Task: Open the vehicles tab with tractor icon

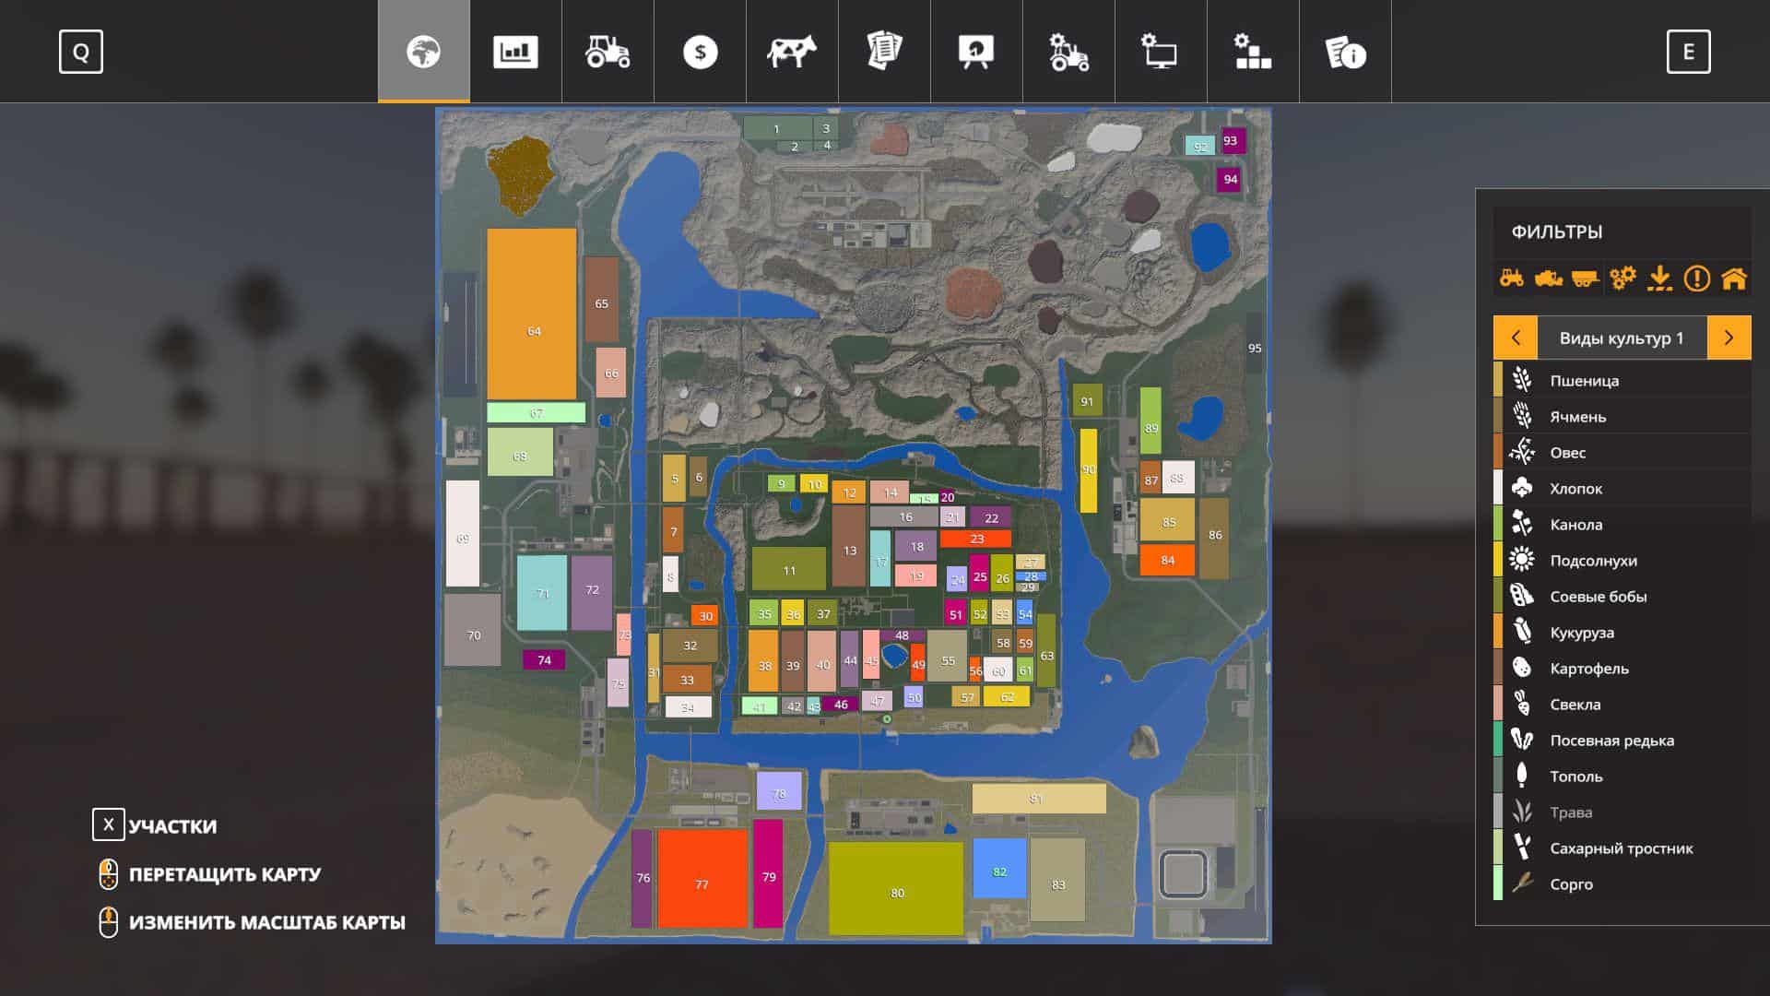Action: [x=608, y=52]
